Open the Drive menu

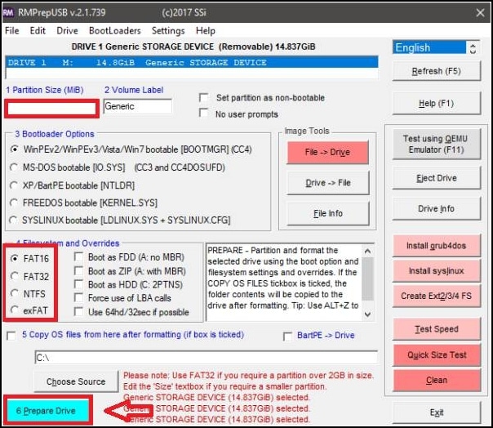coord(68,30)
